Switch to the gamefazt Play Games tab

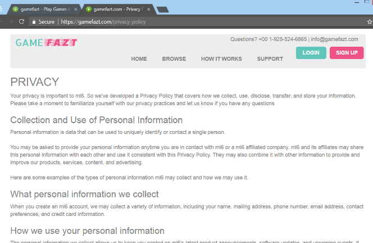(x=45, y=10)
